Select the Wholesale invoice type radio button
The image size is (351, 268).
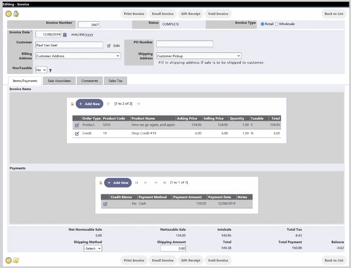click(276, 24)
